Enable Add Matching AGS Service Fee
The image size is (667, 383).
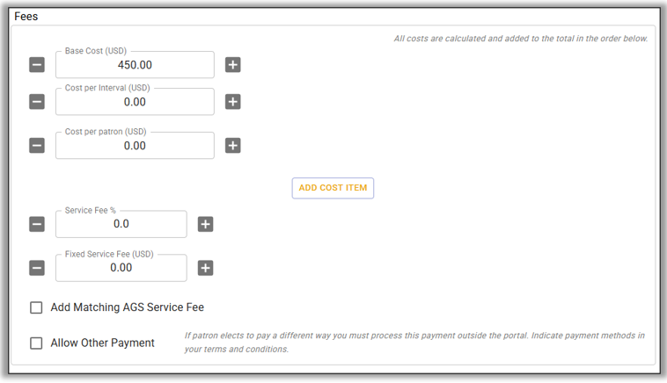tap(36, 307)
